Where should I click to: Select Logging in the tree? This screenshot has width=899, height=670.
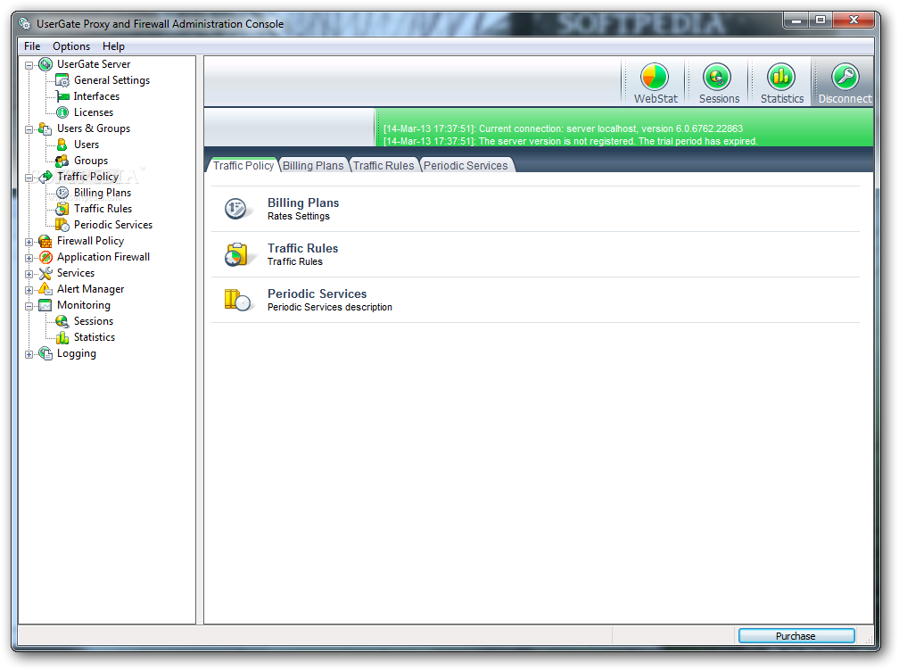[x=77, y=353]
